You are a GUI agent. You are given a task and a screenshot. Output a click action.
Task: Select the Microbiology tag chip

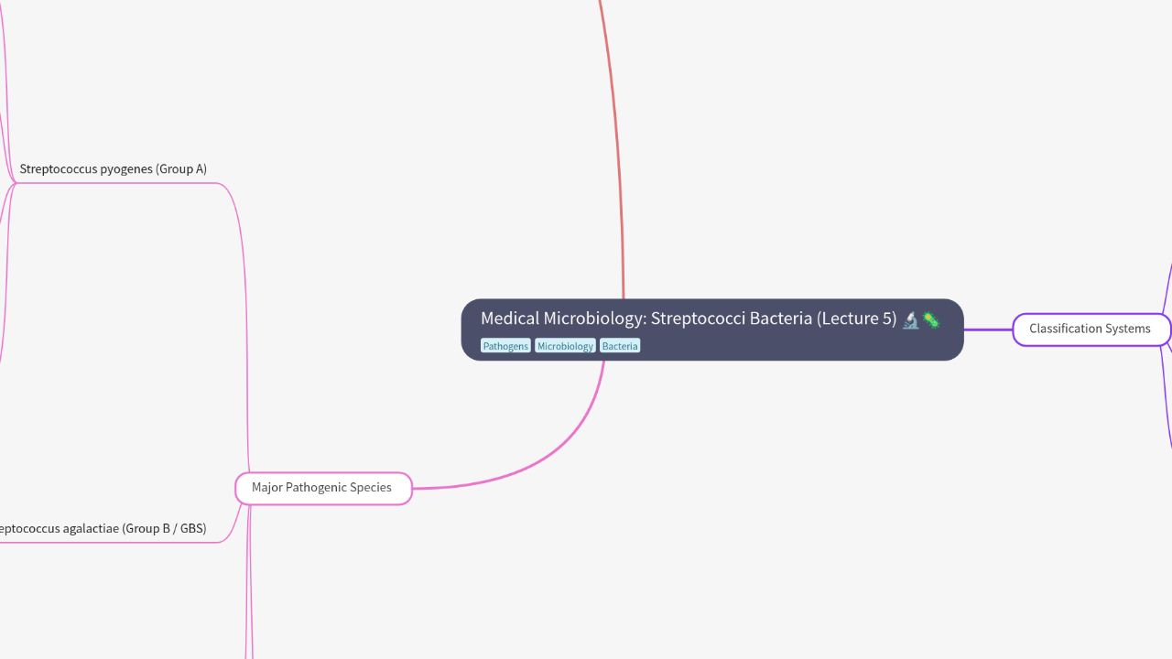click(x=565, y=346)
